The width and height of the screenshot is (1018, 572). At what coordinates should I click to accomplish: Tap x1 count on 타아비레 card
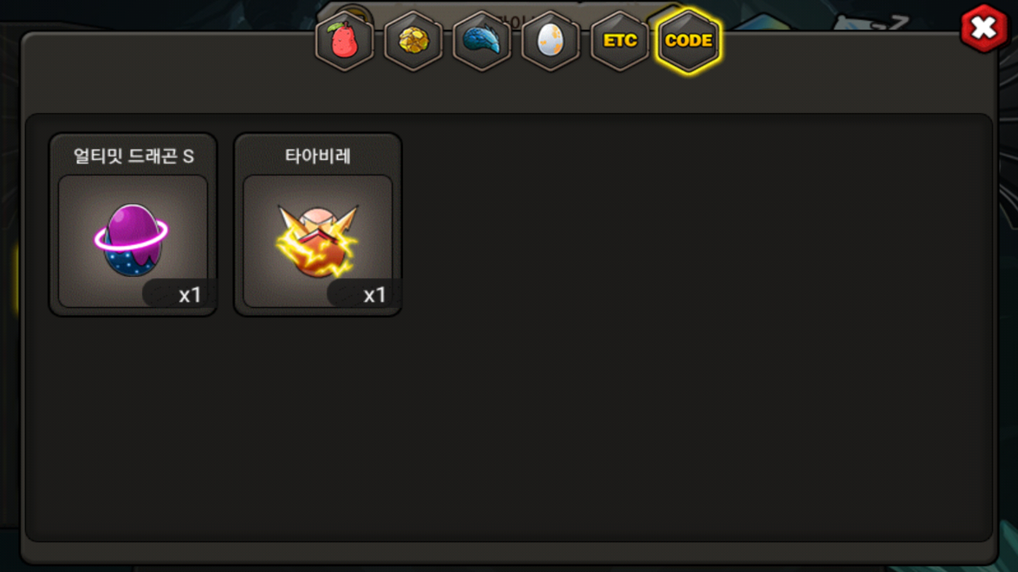374,294
